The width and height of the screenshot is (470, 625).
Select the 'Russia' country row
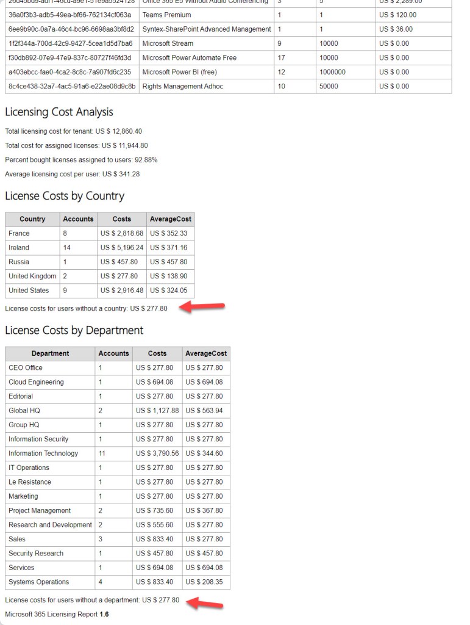coord(99,262)
